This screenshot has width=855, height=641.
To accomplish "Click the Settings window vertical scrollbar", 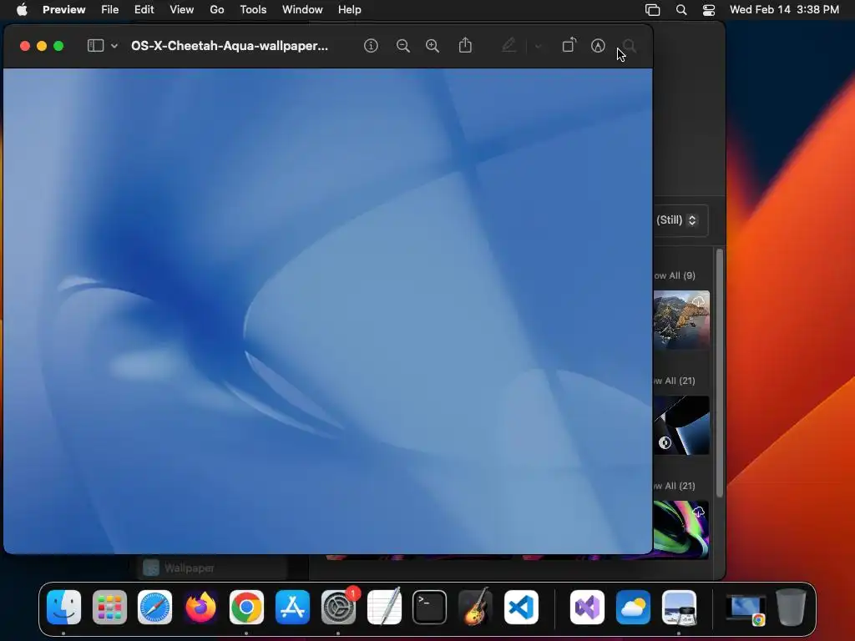I will tap(720, 373).
